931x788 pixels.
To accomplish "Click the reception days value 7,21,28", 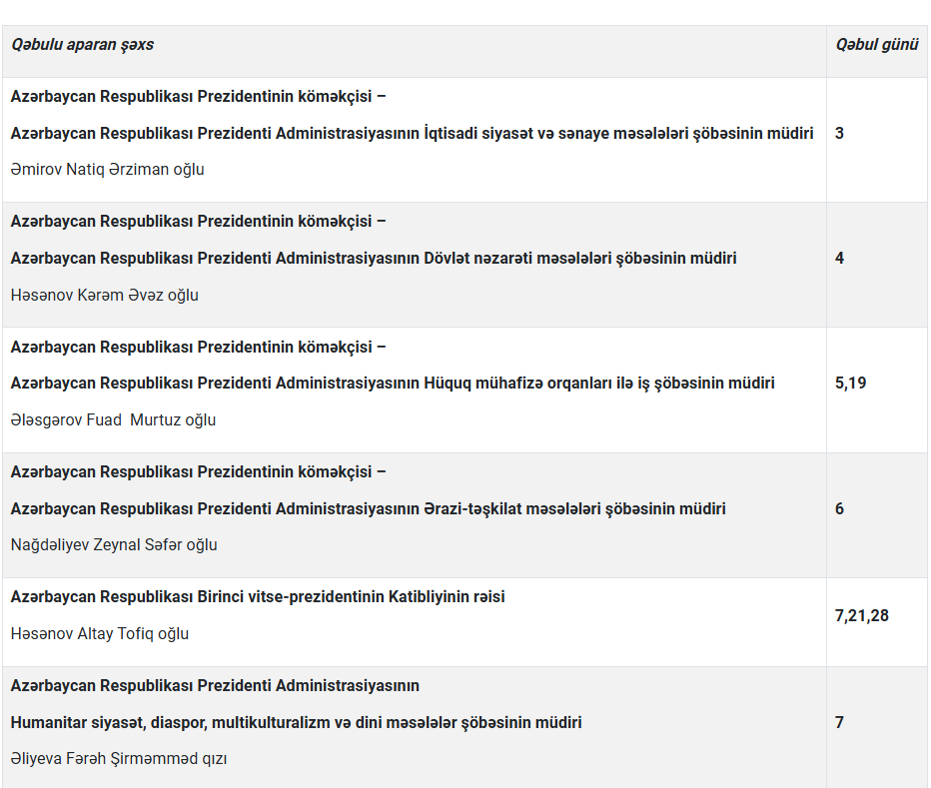I will 861,615.
